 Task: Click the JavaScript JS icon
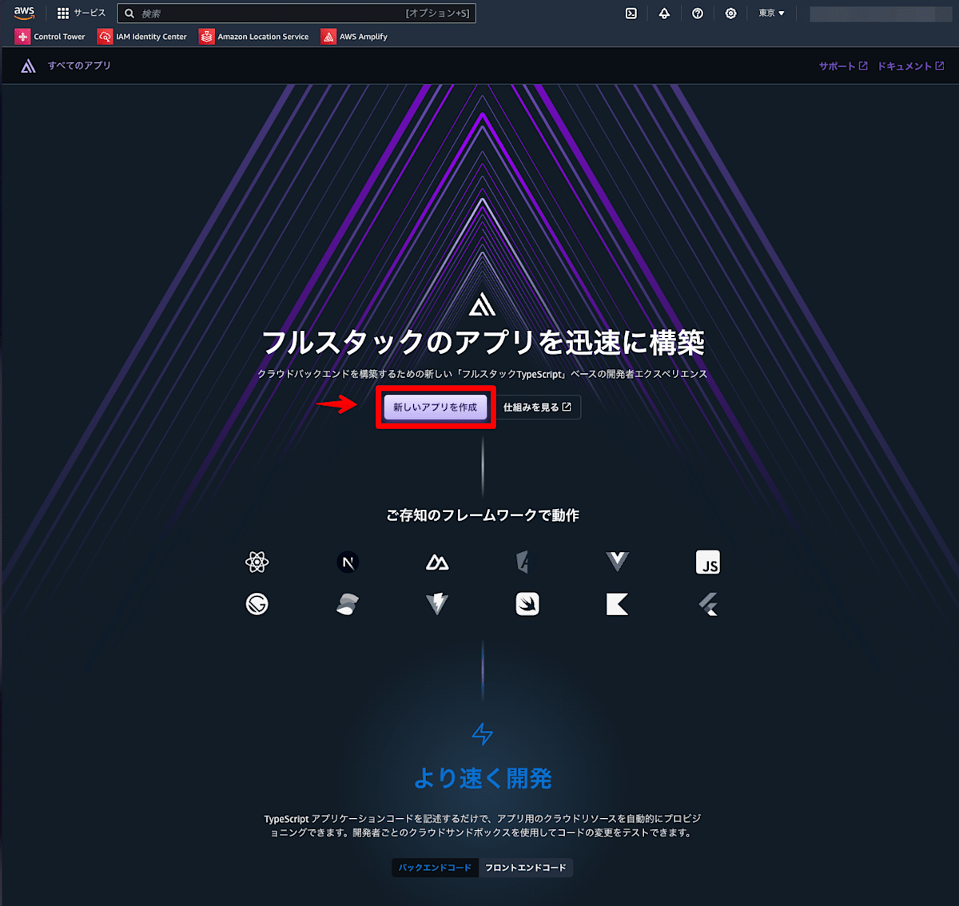pyautogui.click(x=708, y=562)
